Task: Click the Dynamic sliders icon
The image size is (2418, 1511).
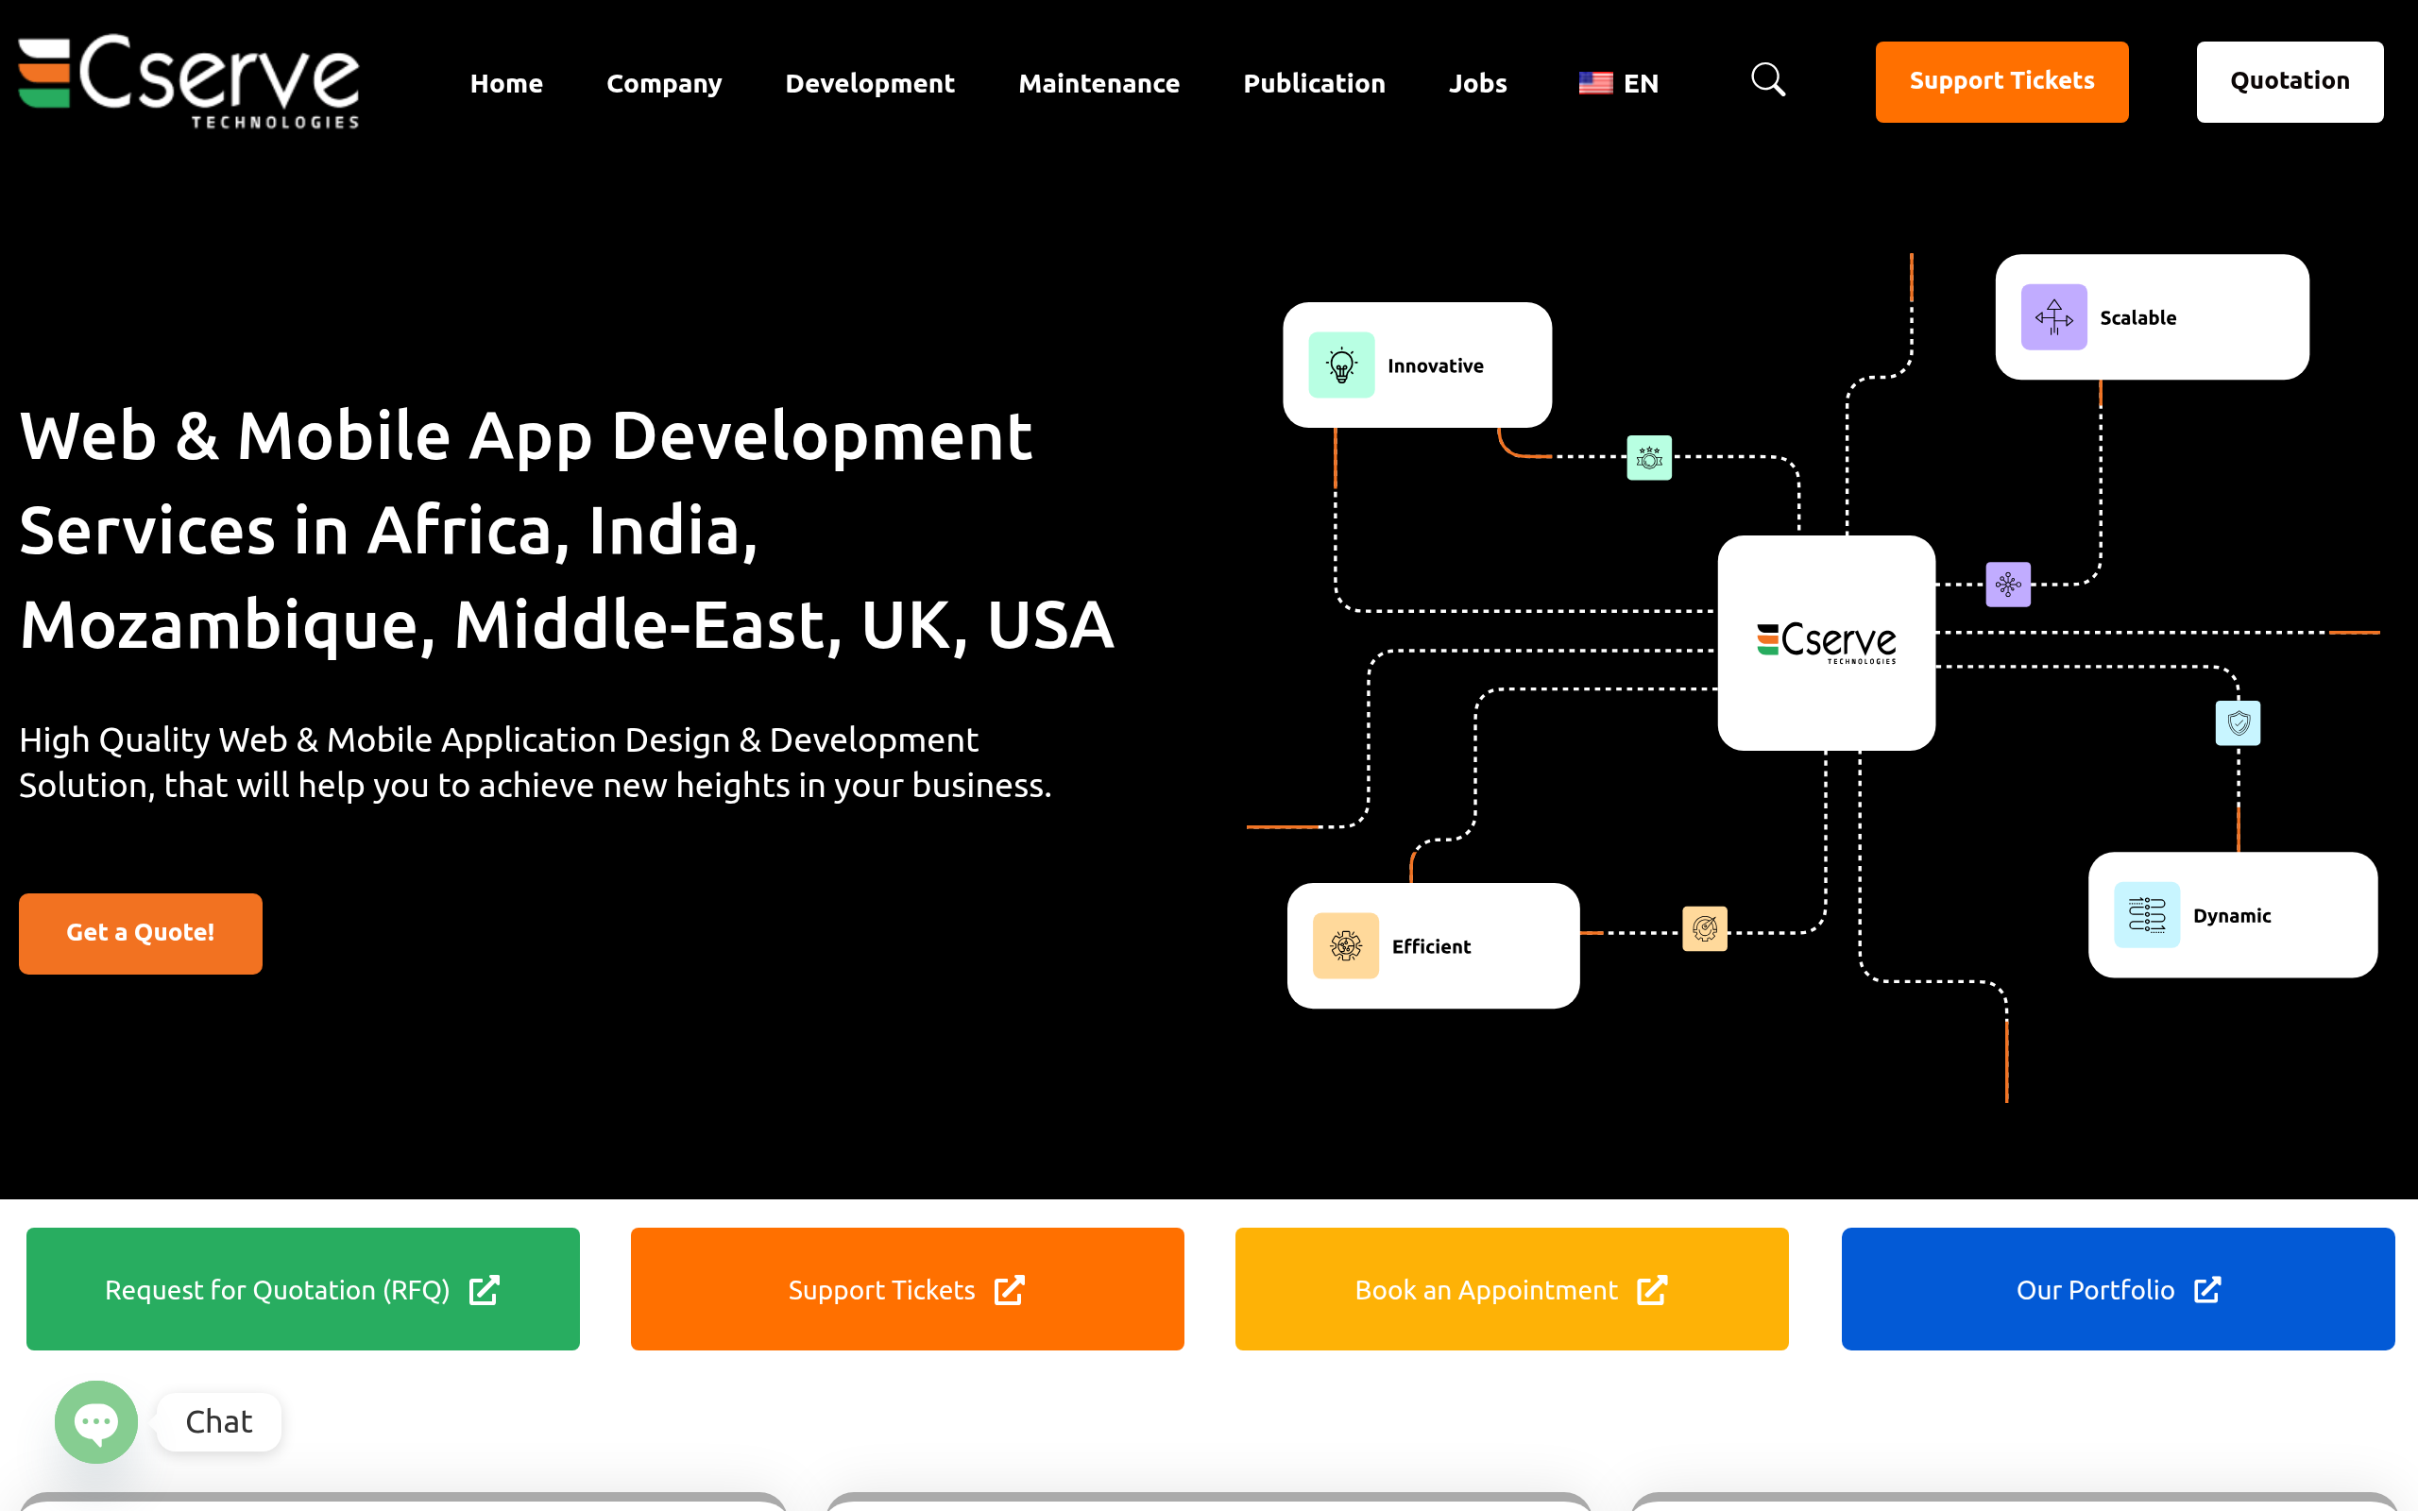Action: point(2146,914)
